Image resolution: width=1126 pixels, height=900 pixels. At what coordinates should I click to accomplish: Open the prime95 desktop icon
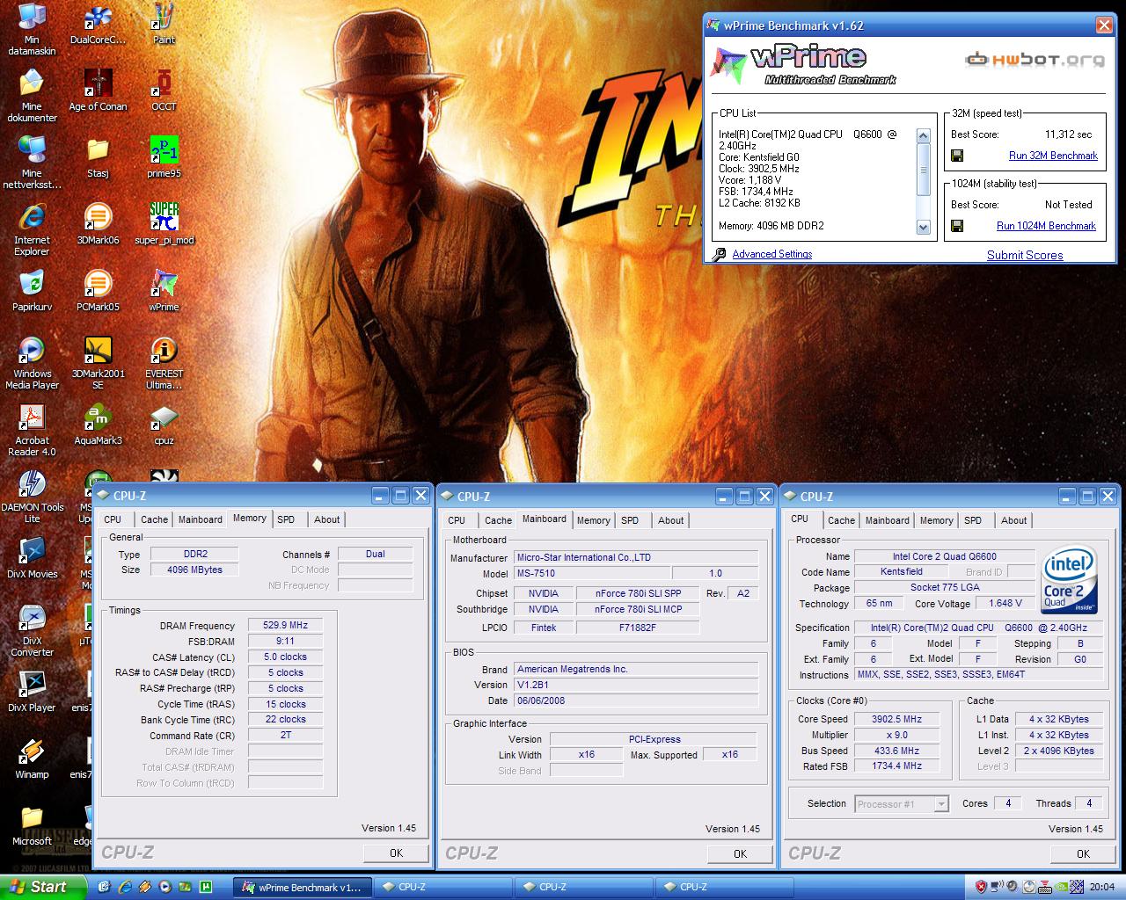pyautogui.click(x=164, y=157)
